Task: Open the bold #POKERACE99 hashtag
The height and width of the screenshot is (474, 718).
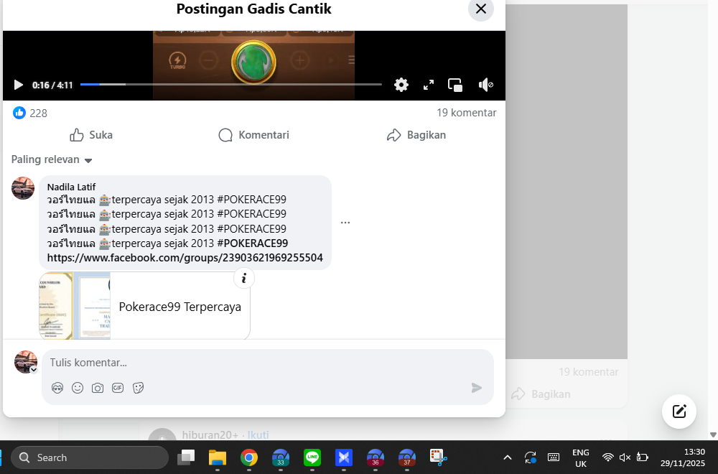Action: point(253,243)
